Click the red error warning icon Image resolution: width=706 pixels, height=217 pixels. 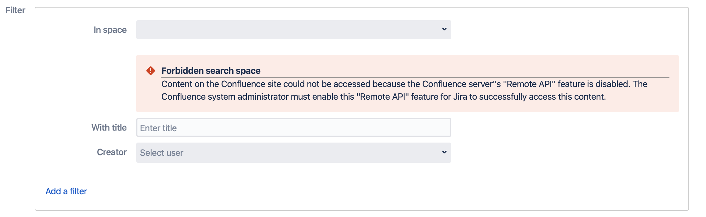[151, 71]
